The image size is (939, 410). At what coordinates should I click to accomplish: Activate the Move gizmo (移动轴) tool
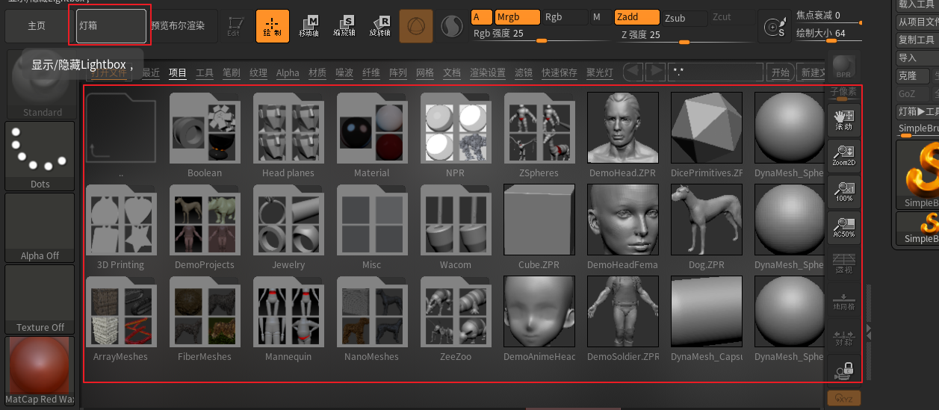tap(309, 25)
